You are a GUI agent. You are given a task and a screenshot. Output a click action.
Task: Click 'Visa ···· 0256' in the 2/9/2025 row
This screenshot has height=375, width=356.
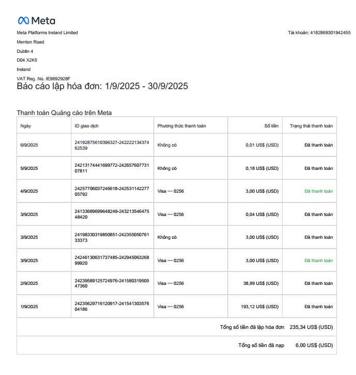[171, 283]
